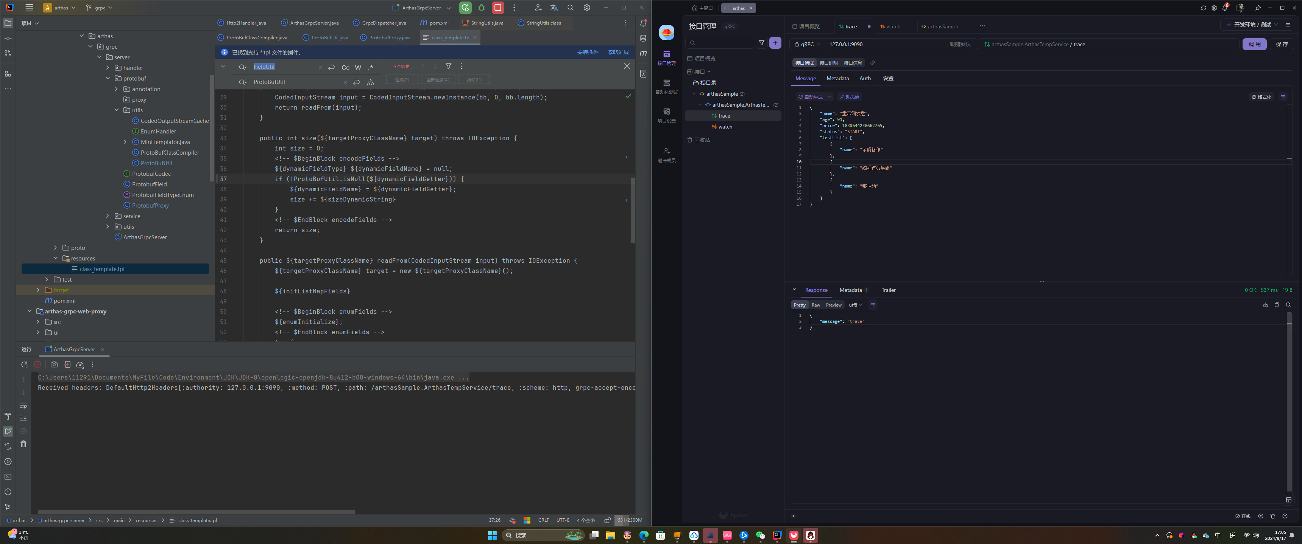Open the Terminal tool window

tap(8, 477)
